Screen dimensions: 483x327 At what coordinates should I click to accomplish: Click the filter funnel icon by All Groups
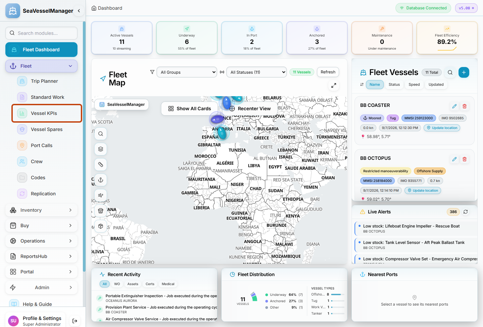point(152,72)
